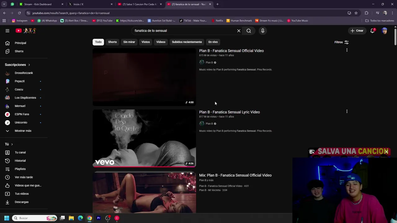This screenshot has height=223, width=397.
Task: Open the YouTube hamburger guide menu
Action: click(x=7, y=31)
